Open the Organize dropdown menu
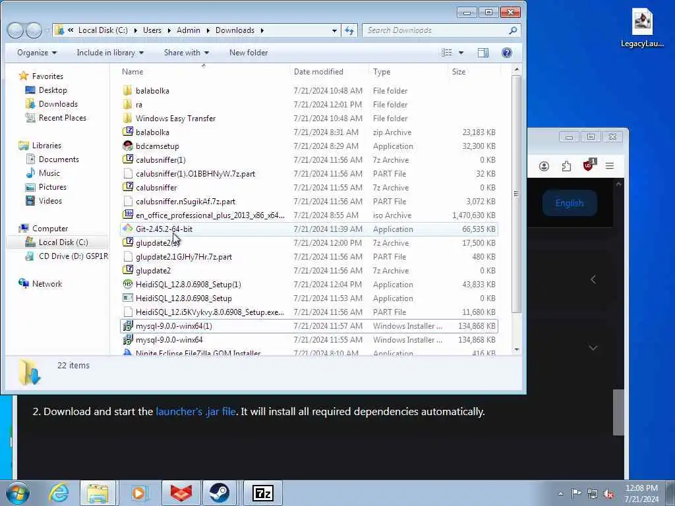The image size is (675, 506). tap(37, 53)
